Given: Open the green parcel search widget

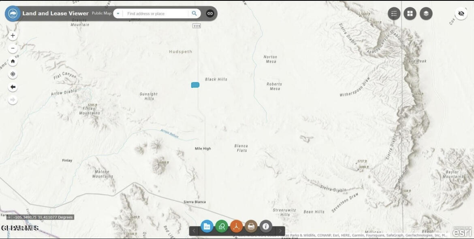Looking at the screenshot, I should 222,226.
